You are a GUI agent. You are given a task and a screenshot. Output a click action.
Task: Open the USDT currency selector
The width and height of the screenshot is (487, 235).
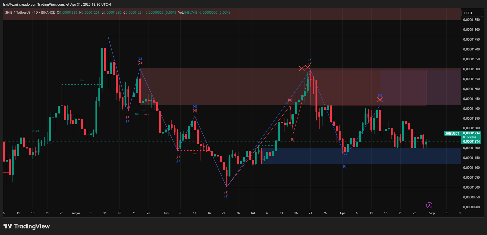(472, 13)
